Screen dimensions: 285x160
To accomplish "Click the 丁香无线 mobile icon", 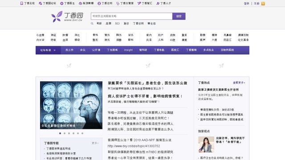I will pyautogui.click(x=22, y=3).
